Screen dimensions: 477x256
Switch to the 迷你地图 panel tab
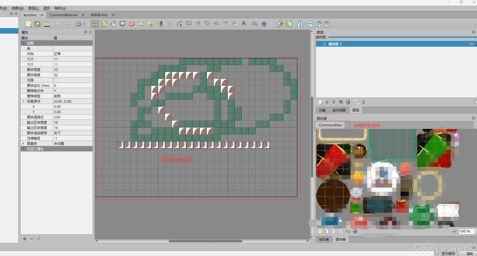[339, 110]
